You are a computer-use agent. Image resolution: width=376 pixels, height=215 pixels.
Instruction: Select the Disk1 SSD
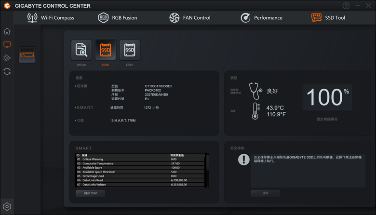[130, 50]
